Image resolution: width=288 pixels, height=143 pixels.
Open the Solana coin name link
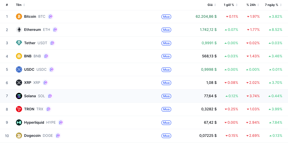[30, 96]
